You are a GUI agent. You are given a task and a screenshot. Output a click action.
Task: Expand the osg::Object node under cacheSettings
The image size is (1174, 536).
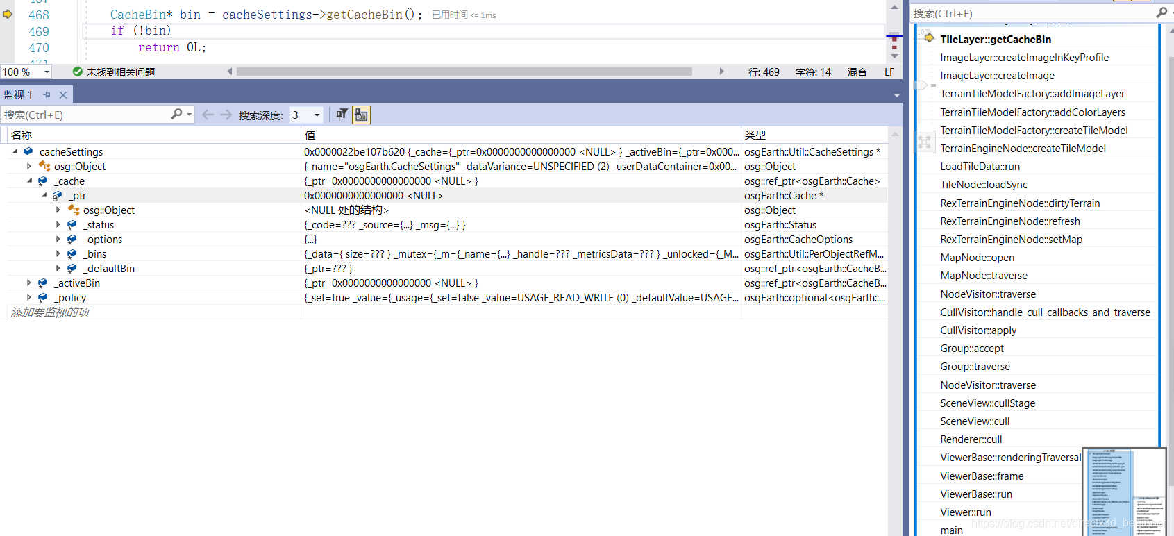pos(29,166)
